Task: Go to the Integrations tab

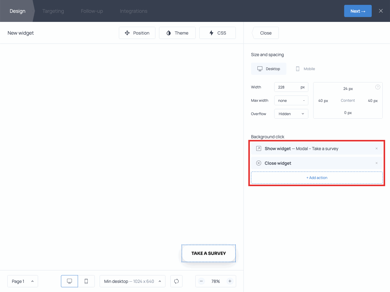Action: [133, 11]
